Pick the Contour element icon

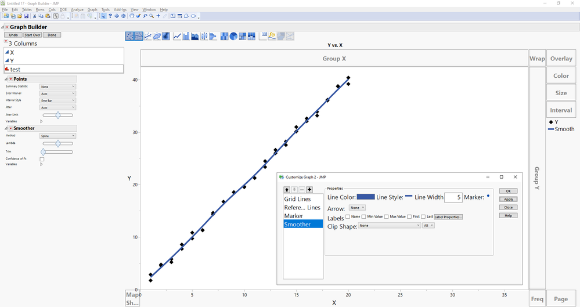coord(165,36)
